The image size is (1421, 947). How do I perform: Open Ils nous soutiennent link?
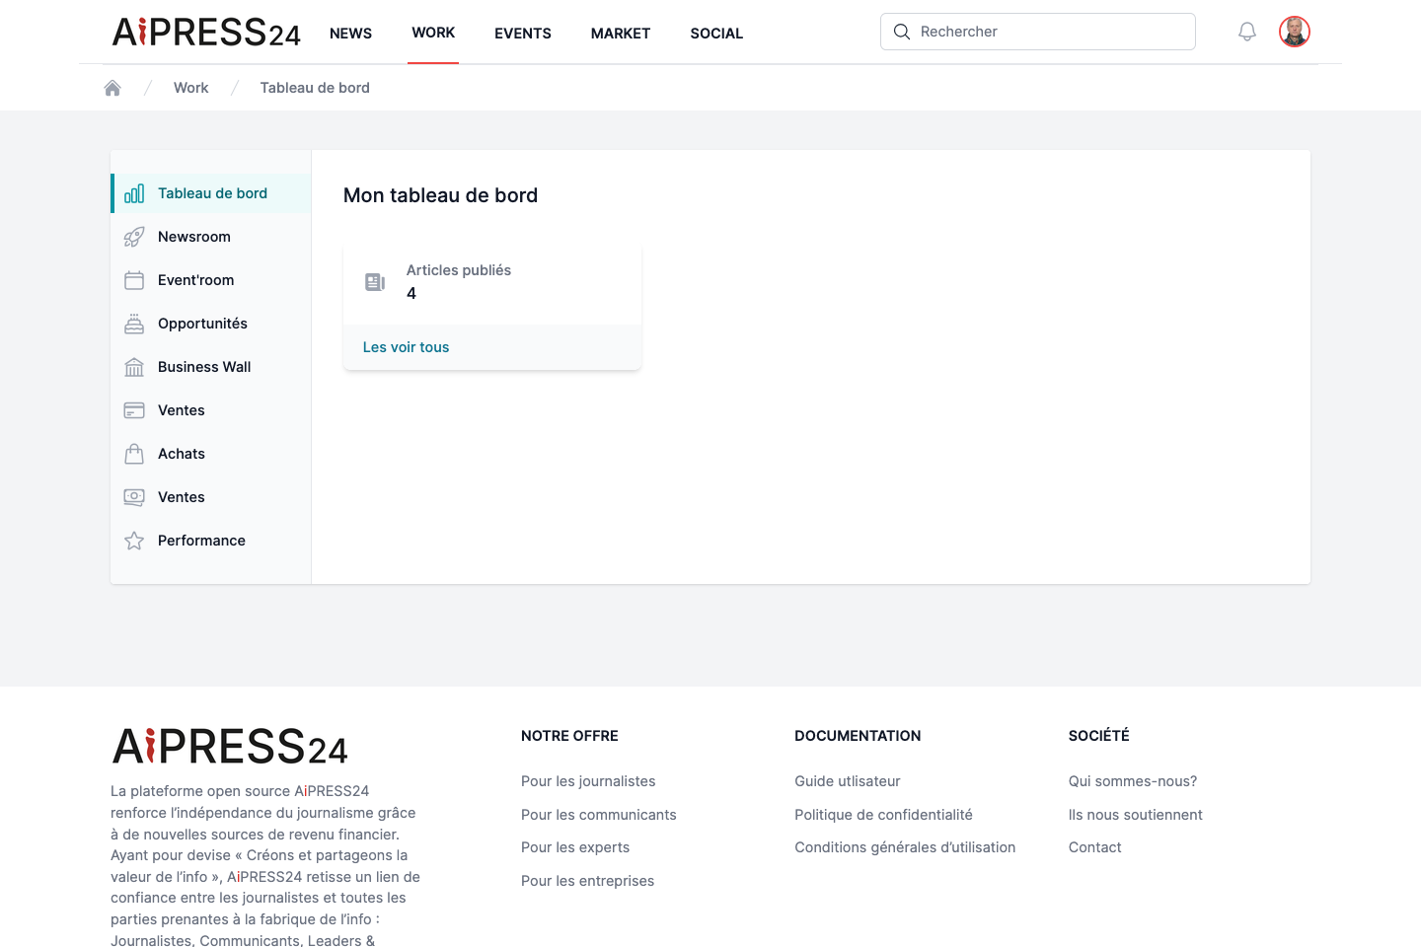click(1136, 815)
